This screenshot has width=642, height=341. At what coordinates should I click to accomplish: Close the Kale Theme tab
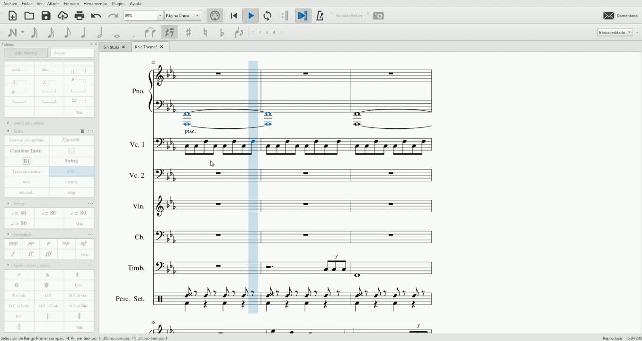[161, 47]
